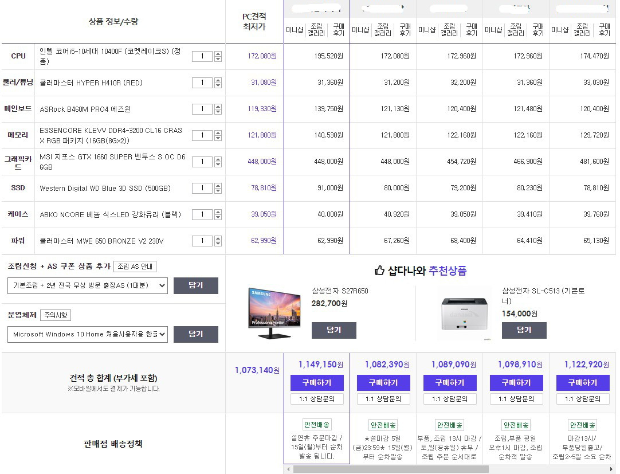Click the CPU quantity input box

[202, 56]
